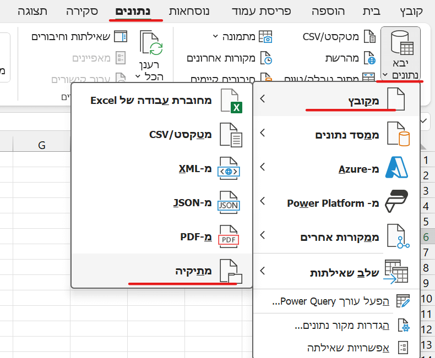Click the XML file icon
The width and height of the screenshot is (435, 358).
click(x=229, y=168)
